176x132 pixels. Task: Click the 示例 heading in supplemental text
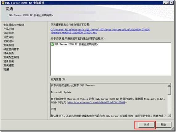(x=53, y=109)
